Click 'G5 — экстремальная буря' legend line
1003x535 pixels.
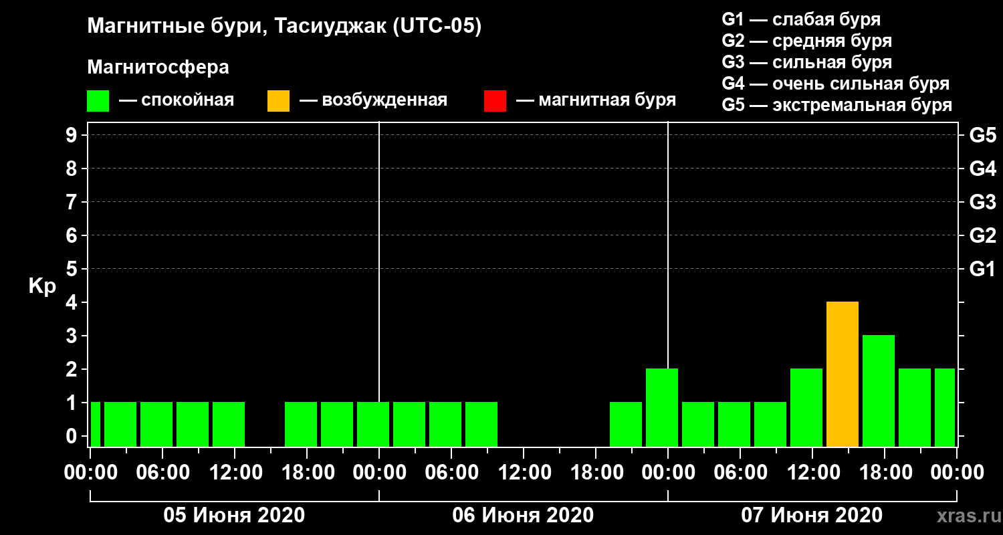[x=837, y=106]
